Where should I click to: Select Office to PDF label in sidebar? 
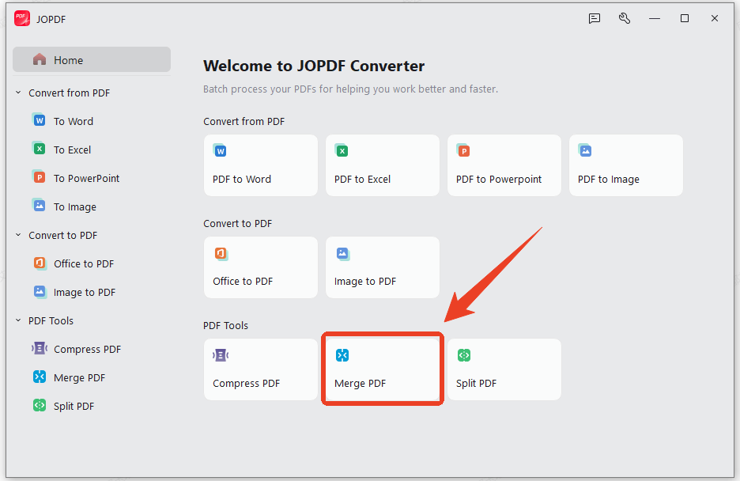pyautogui.click(x=84, y=264)
